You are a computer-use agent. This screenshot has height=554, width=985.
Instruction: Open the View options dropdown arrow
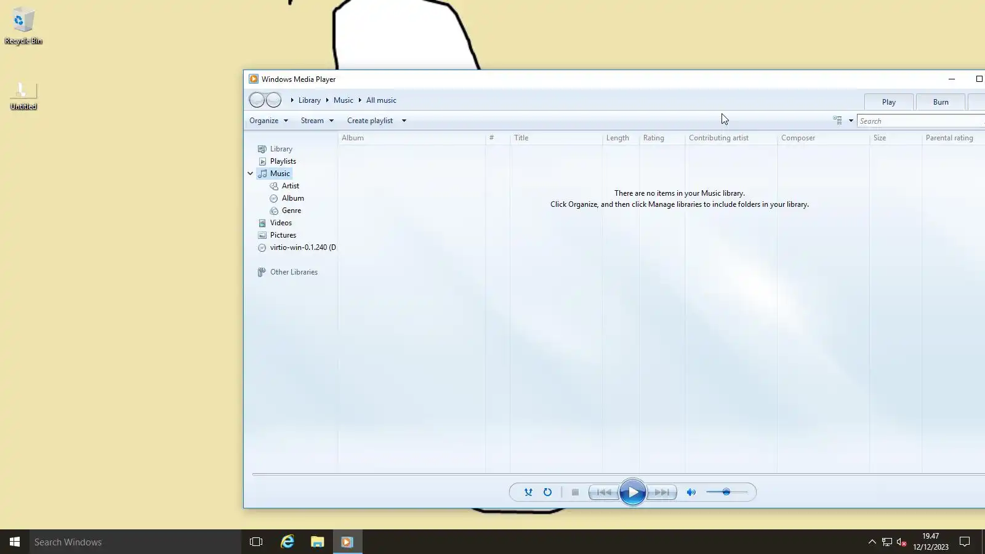tap(851, 121)
